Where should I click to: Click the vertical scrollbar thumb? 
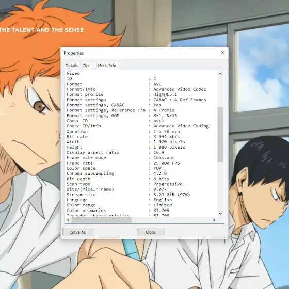point(220,135)
